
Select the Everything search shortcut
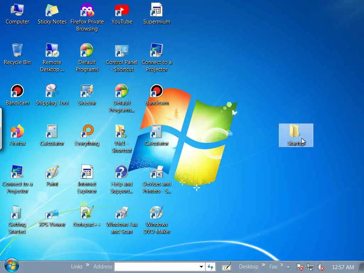87,135
